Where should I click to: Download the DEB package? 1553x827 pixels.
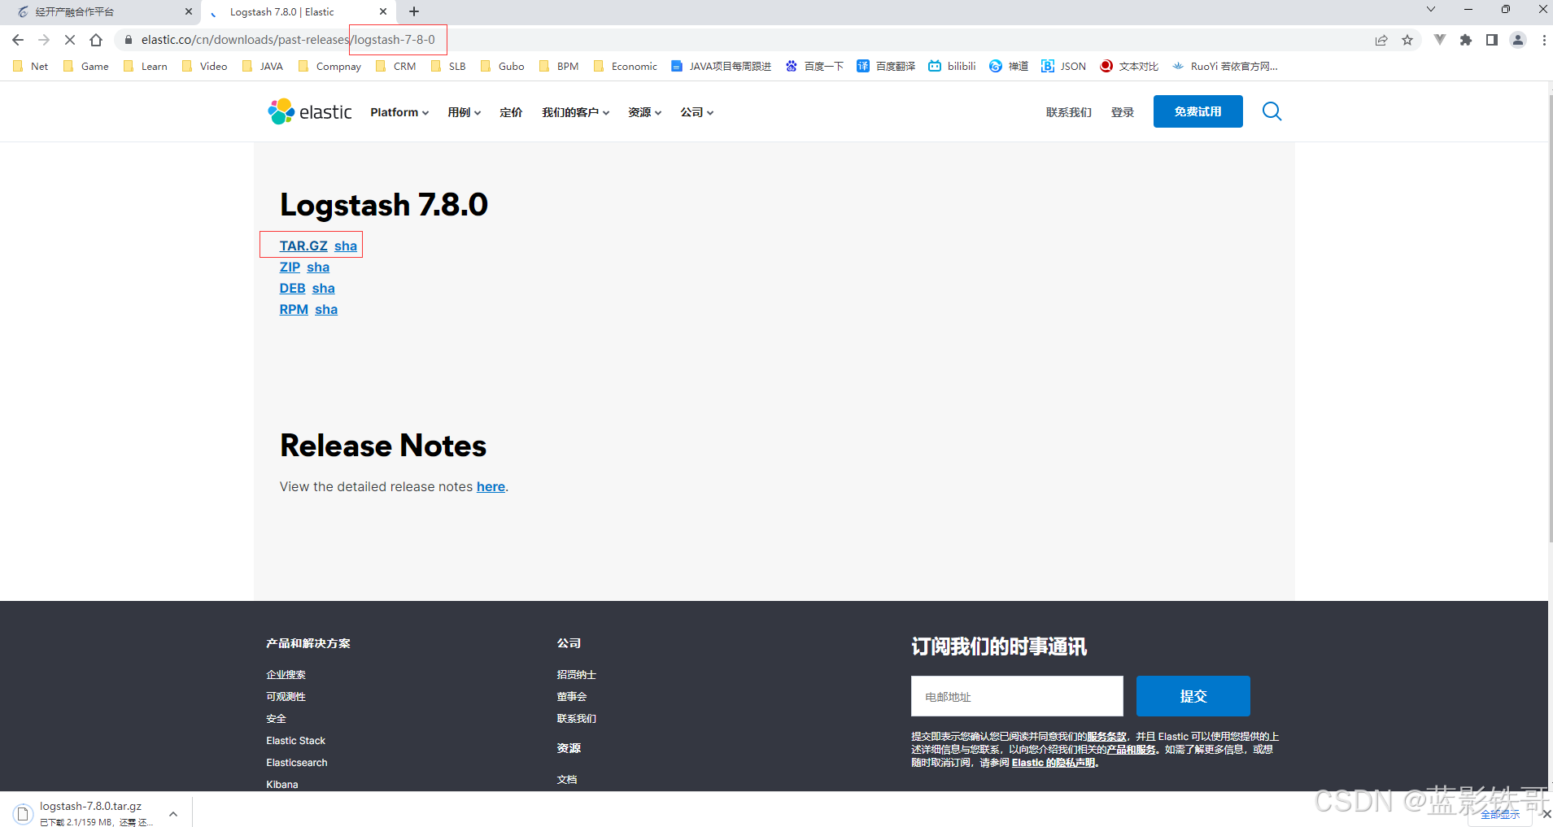tap(292, 288)
